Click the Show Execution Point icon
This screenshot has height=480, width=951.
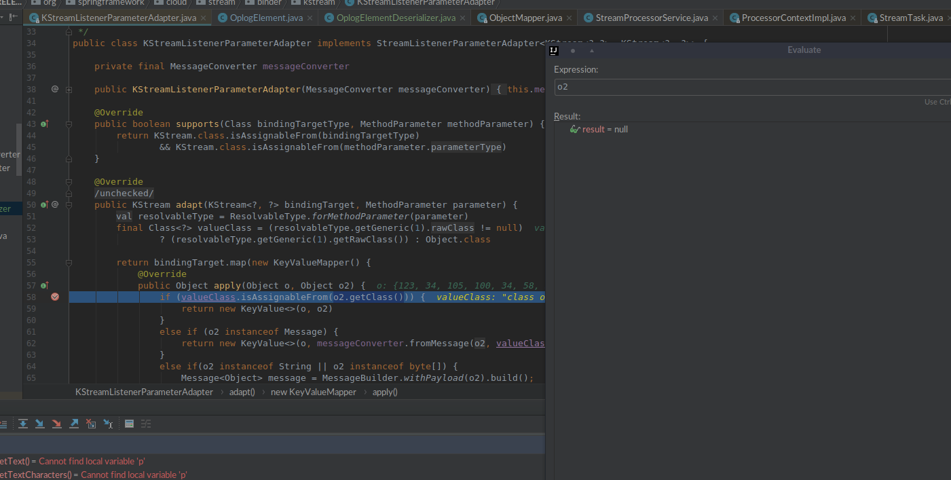[x=3, y=424]
